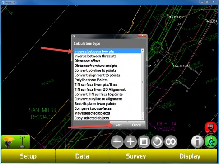
Task: Open the Display menu
Action: click(190, 156)
